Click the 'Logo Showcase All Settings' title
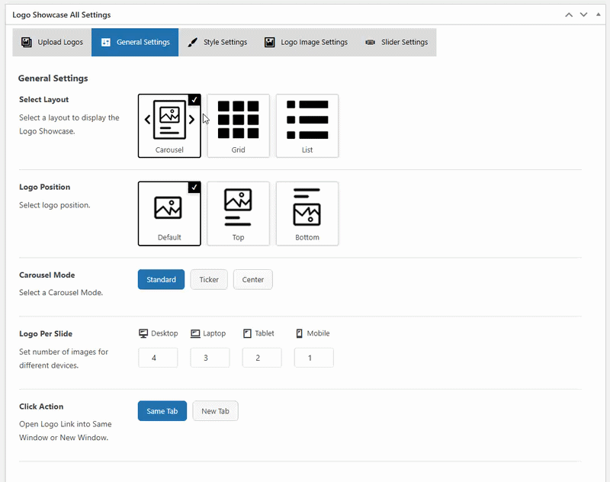This screenshot has width=610, height=482. pos(62,14)
